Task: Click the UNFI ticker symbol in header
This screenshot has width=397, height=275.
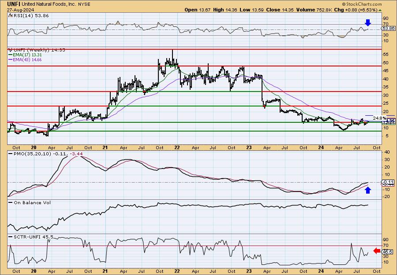Action: click(x=14, y=4)
